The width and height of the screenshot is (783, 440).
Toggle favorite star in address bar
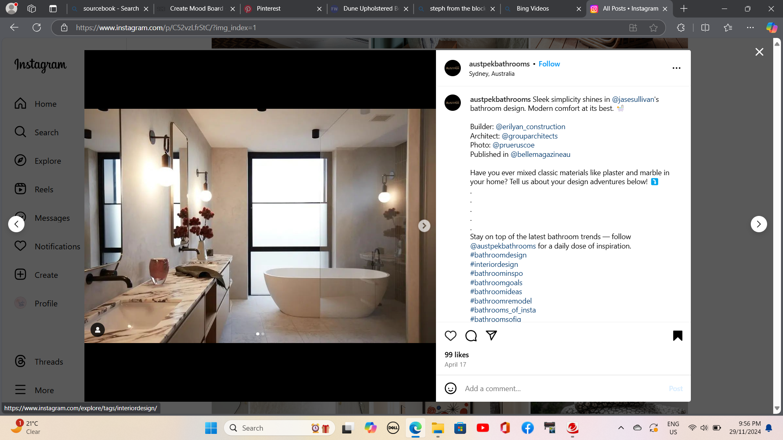(653, 28)
